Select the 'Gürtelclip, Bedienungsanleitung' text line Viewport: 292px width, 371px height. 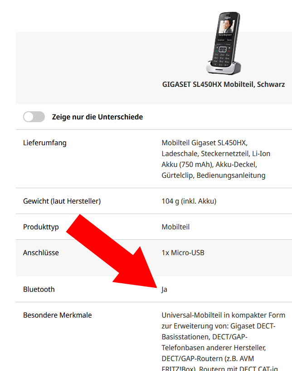point(214,176)
